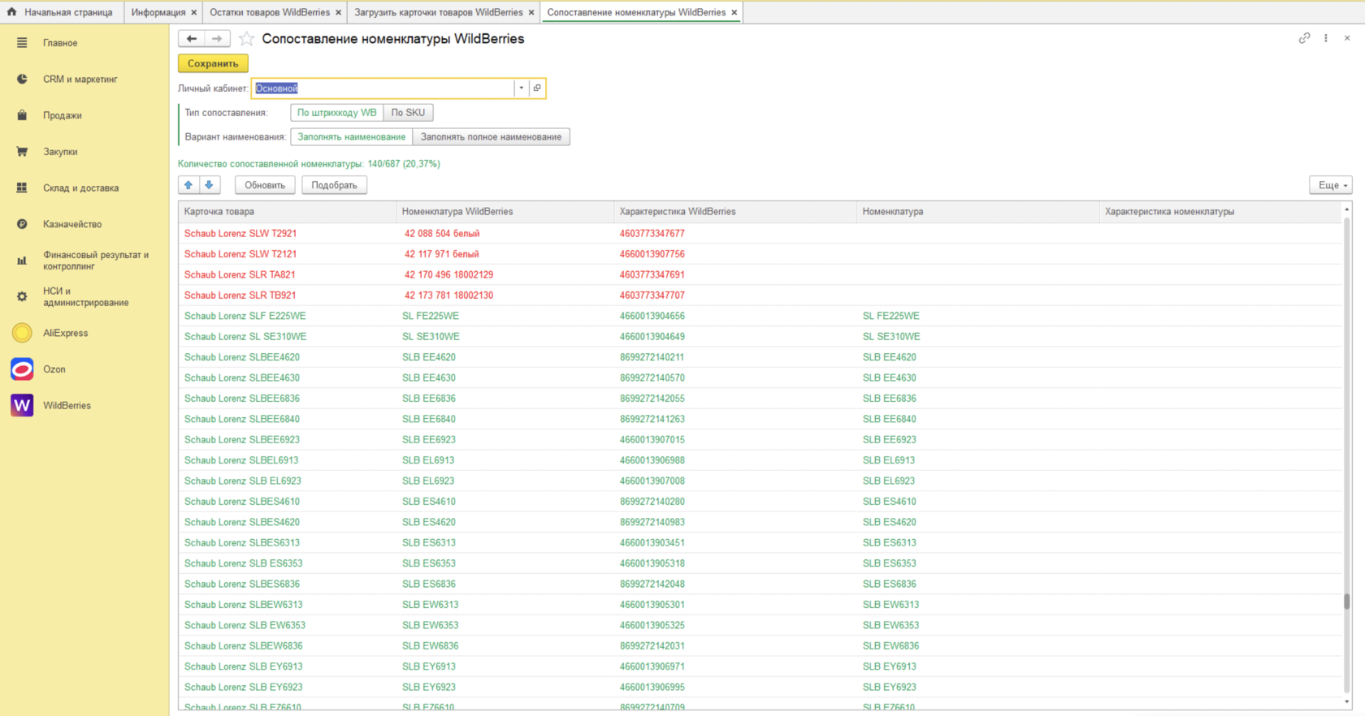Open selected Личный кабинет item icon
Screen dimensions: 1365x716
(537, 88)
